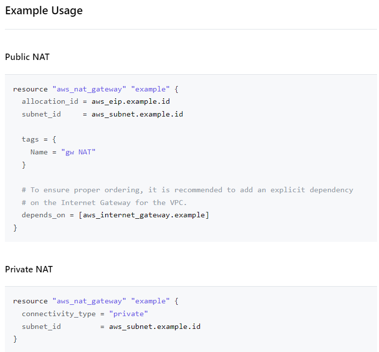
Task: Select the 'Public NAT' subheading
Action: [27, 57]
